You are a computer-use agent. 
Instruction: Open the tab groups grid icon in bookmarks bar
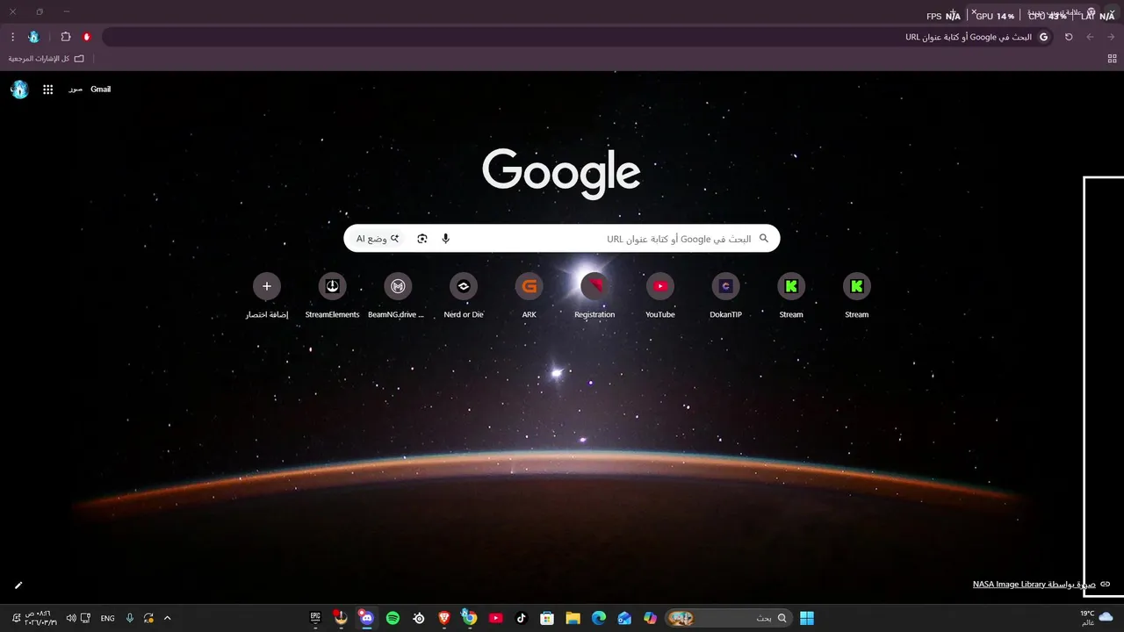click(1113, 59)
